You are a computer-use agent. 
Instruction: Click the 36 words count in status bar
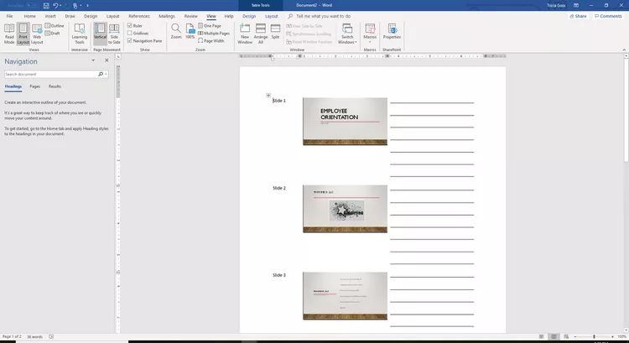(34, 336)
